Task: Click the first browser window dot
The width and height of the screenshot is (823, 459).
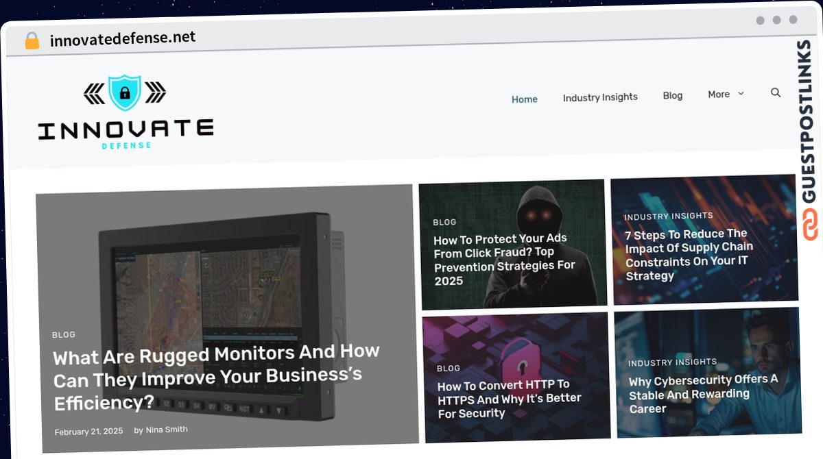Action: (x=760, y=21)
